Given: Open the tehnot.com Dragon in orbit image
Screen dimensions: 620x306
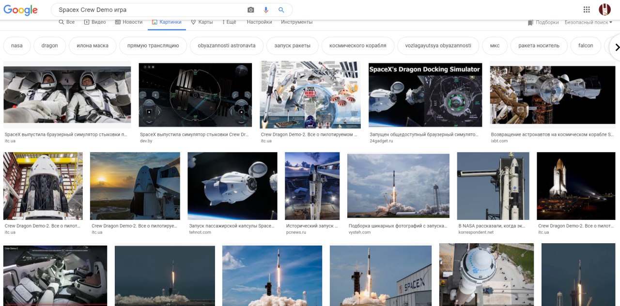Looking at the screenshot, I should point(232,186).
